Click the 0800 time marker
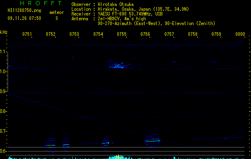The width and height of the screenshot is (251, 159). point(240,34)
